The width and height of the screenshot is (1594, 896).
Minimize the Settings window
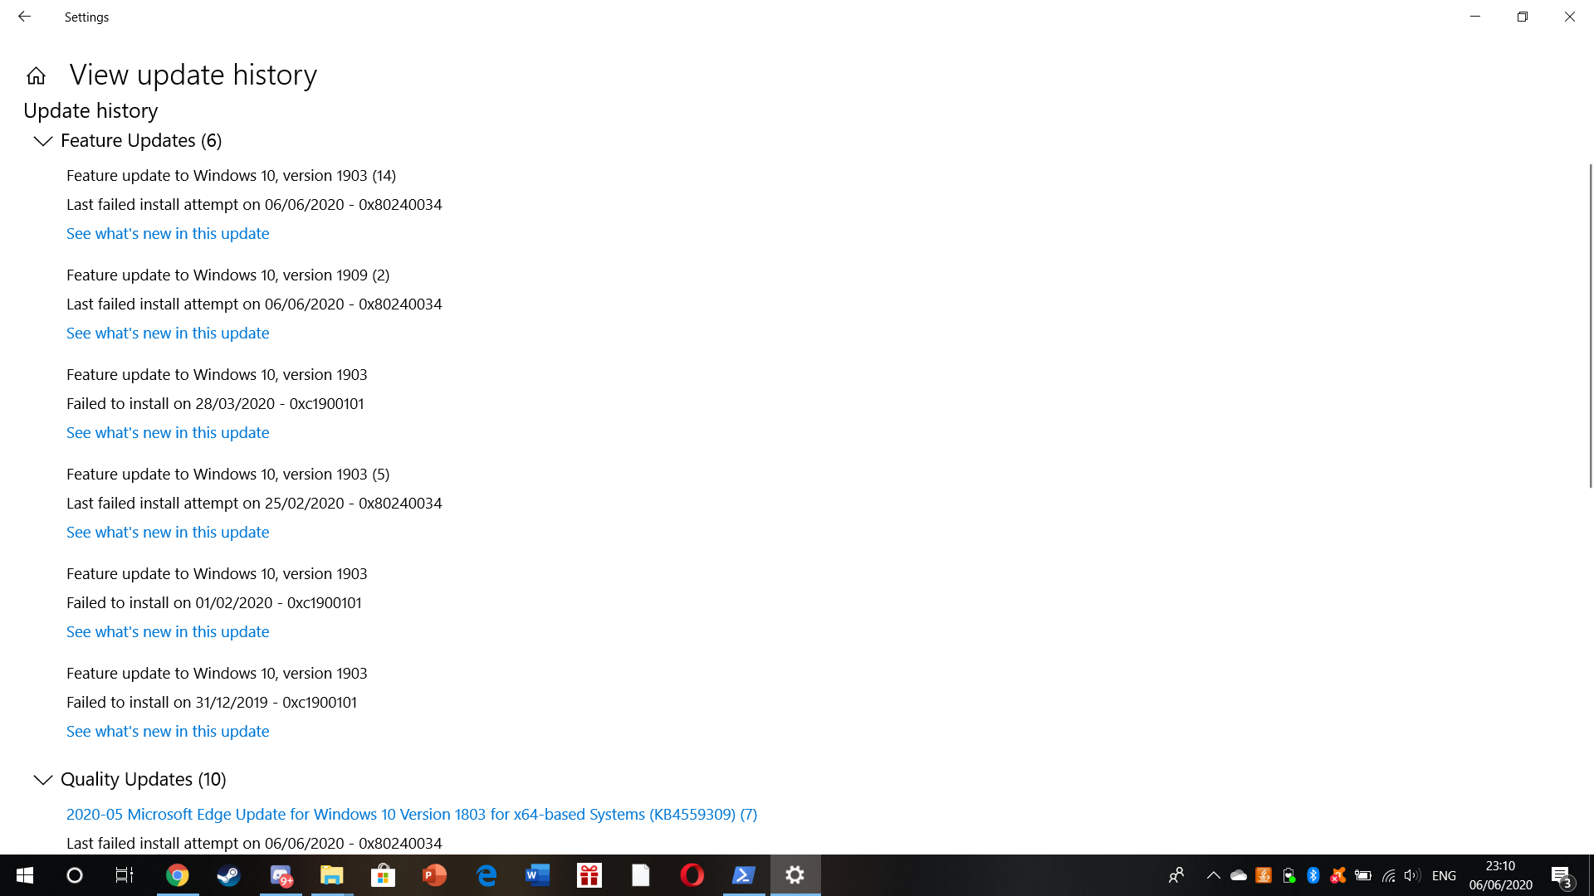pyautogui.click(x=1475, y=17)
